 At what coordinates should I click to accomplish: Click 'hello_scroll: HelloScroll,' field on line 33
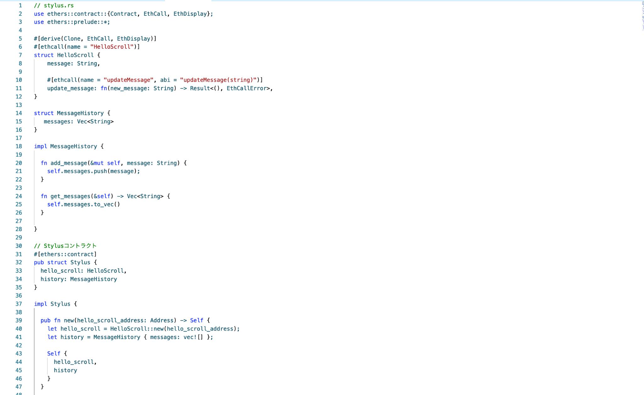84,271
